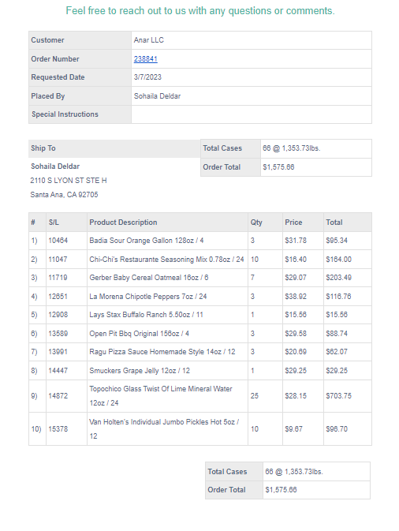Click S/L number 15378
The width and height of the screenshot is (399, 531).
click(58, 429)
